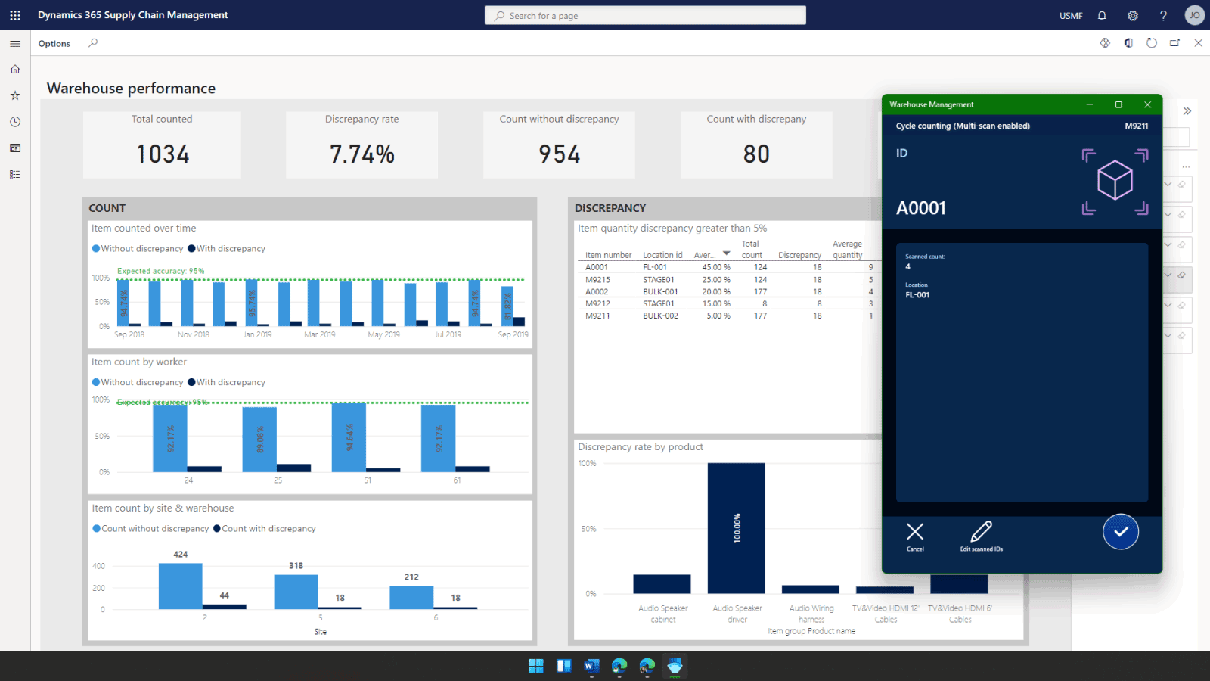Click the cube scan icon in Warehouse Management

click(x=1115, y=182)
